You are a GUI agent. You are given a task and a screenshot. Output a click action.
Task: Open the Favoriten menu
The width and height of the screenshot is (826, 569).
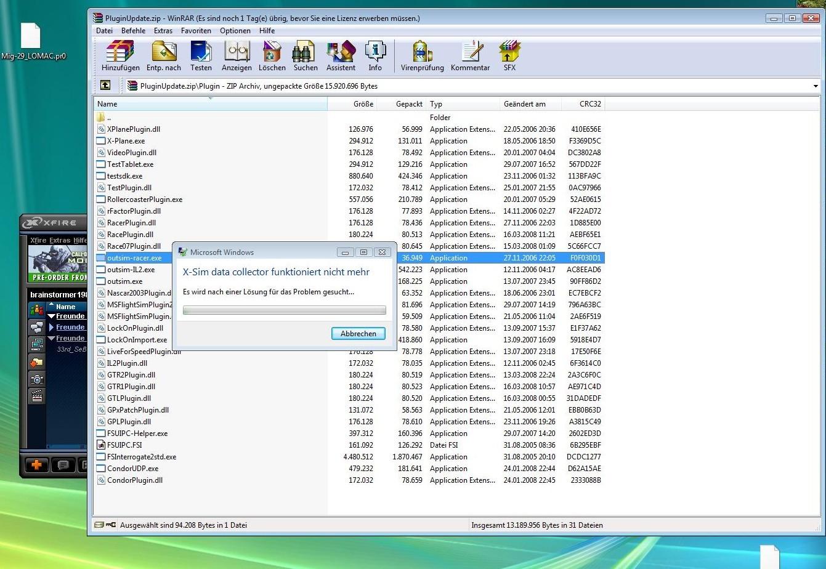point(196,30)
